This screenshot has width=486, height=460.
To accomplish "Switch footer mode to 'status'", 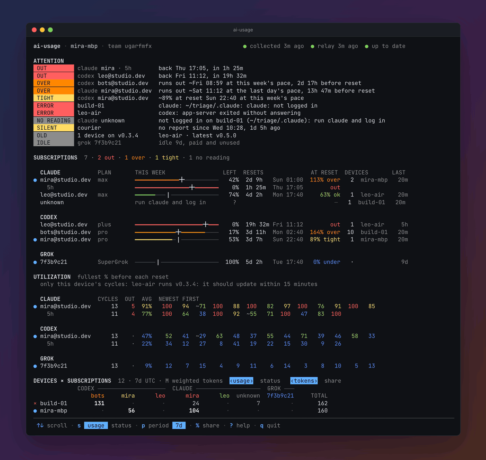I will (x=121, y=426).
